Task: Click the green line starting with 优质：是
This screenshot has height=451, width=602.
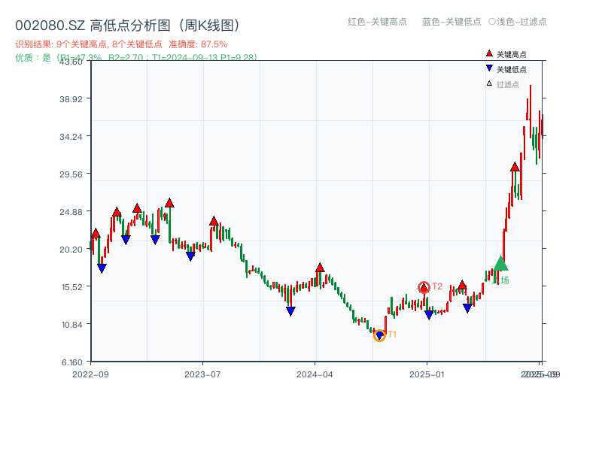Action: tap(136, 58)
